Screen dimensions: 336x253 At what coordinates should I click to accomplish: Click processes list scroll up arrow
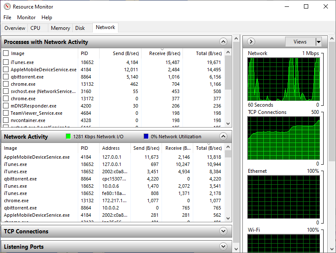click(228, 52)
